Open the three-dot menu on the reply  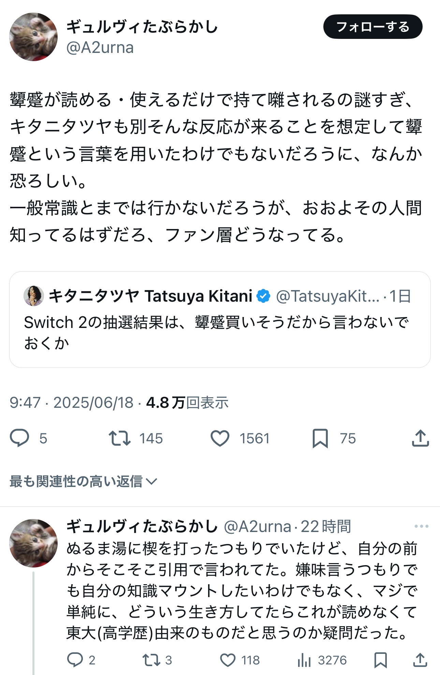421,526
